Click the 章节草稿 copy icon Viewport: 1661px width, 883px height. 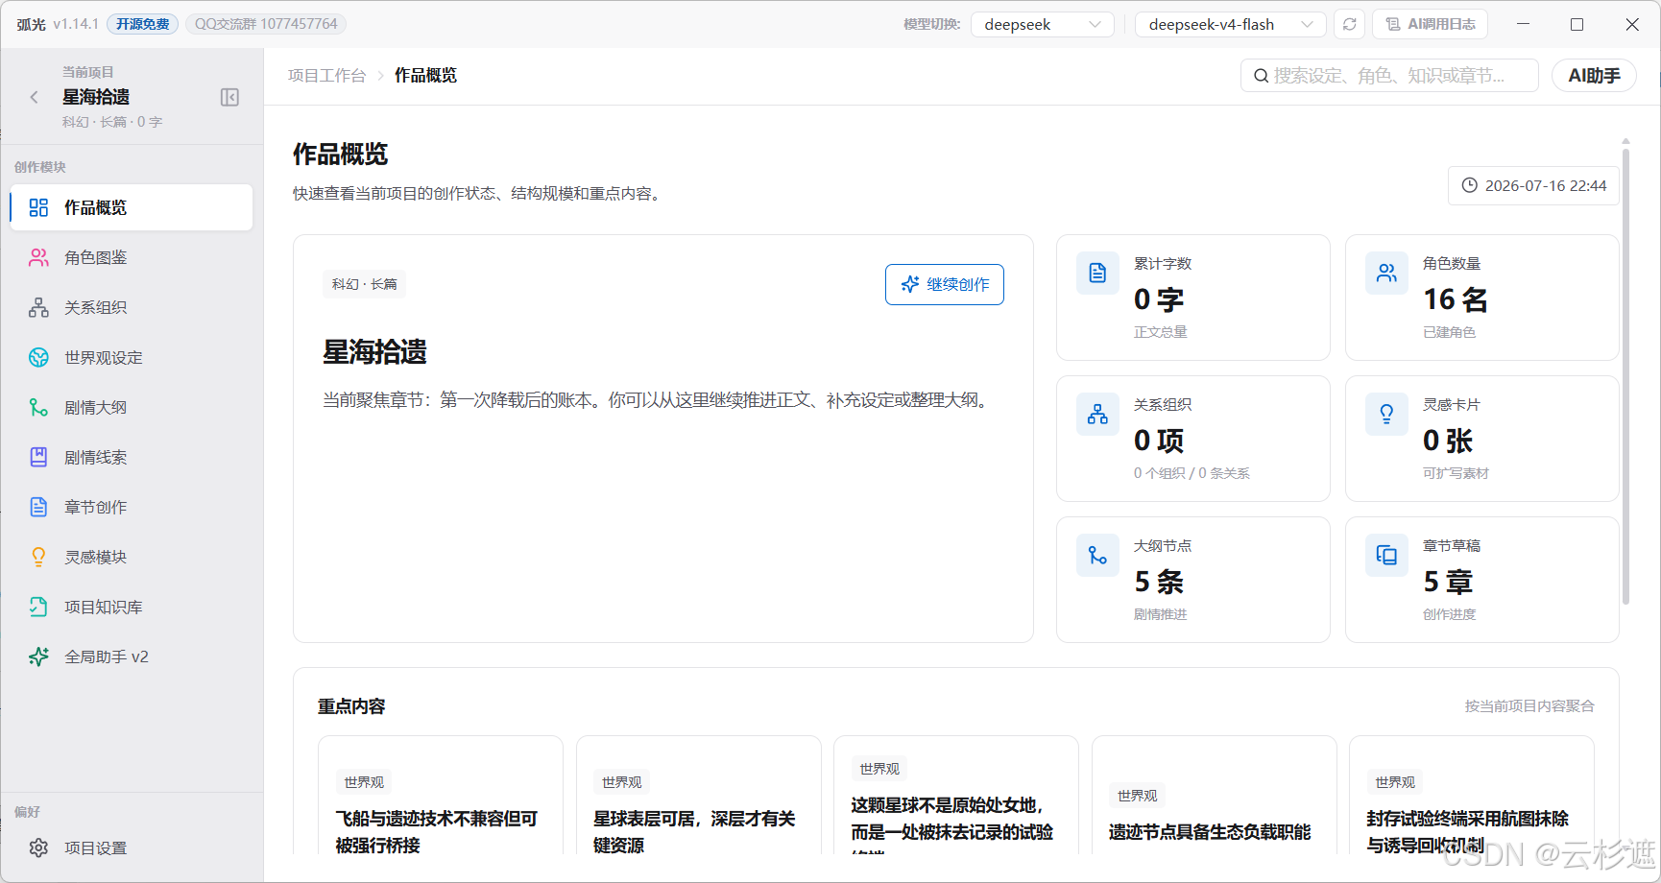pos(1386,556)
